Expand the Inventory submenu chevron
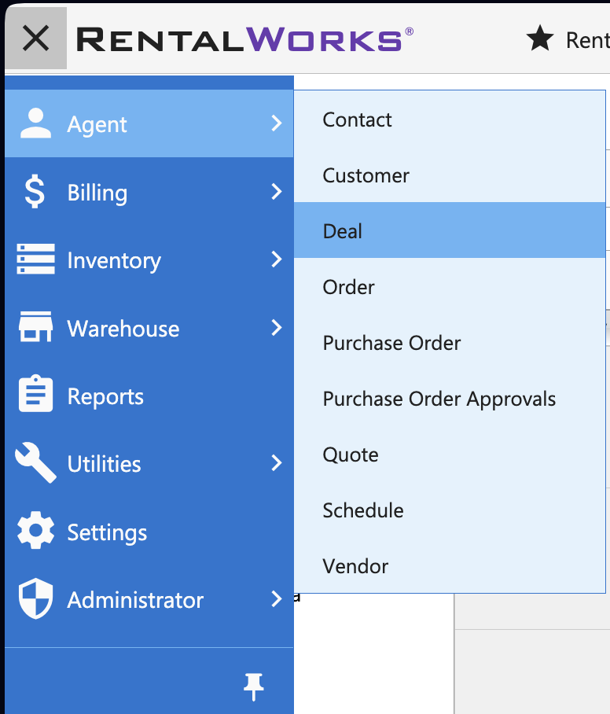The height and width of the screenshot is (714, 610). [x=277, y=259]
